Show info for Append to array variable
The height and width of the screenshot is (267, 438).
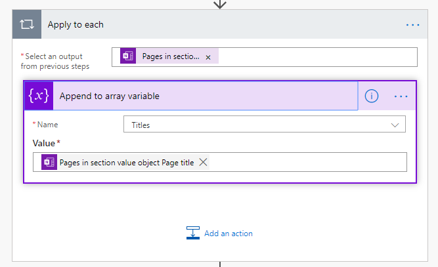click(x=372, y=96)
